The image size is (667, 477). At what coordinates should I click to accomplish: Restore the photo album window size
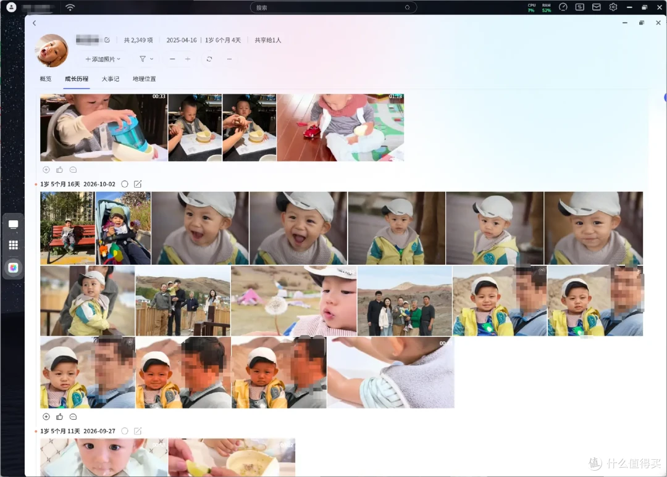pyautogui.click(x=642, y=23)
